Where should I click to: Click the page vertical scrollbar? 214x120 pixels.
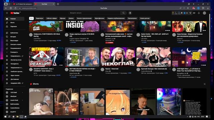210,29
